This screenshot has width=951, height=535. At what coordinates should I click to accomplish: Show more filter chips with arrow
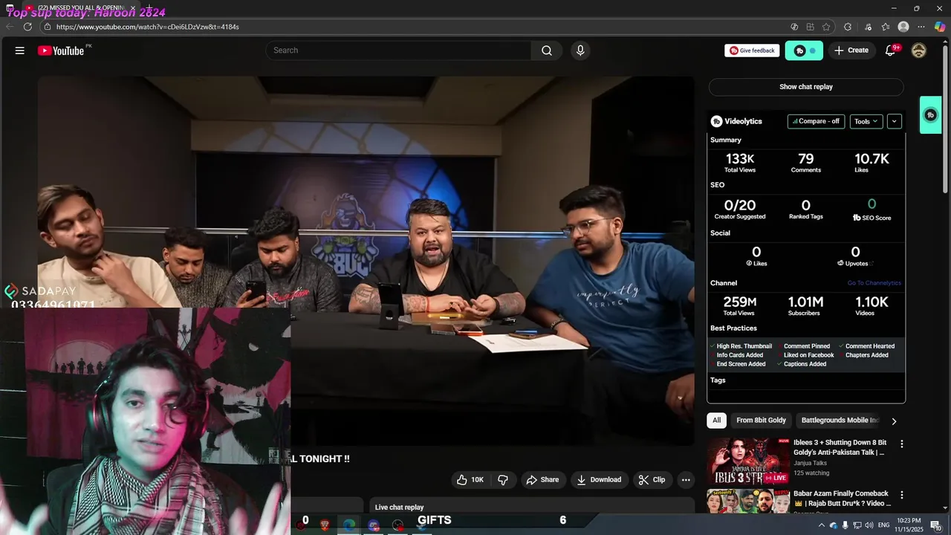pyautogui.click(x=894, y=421)
